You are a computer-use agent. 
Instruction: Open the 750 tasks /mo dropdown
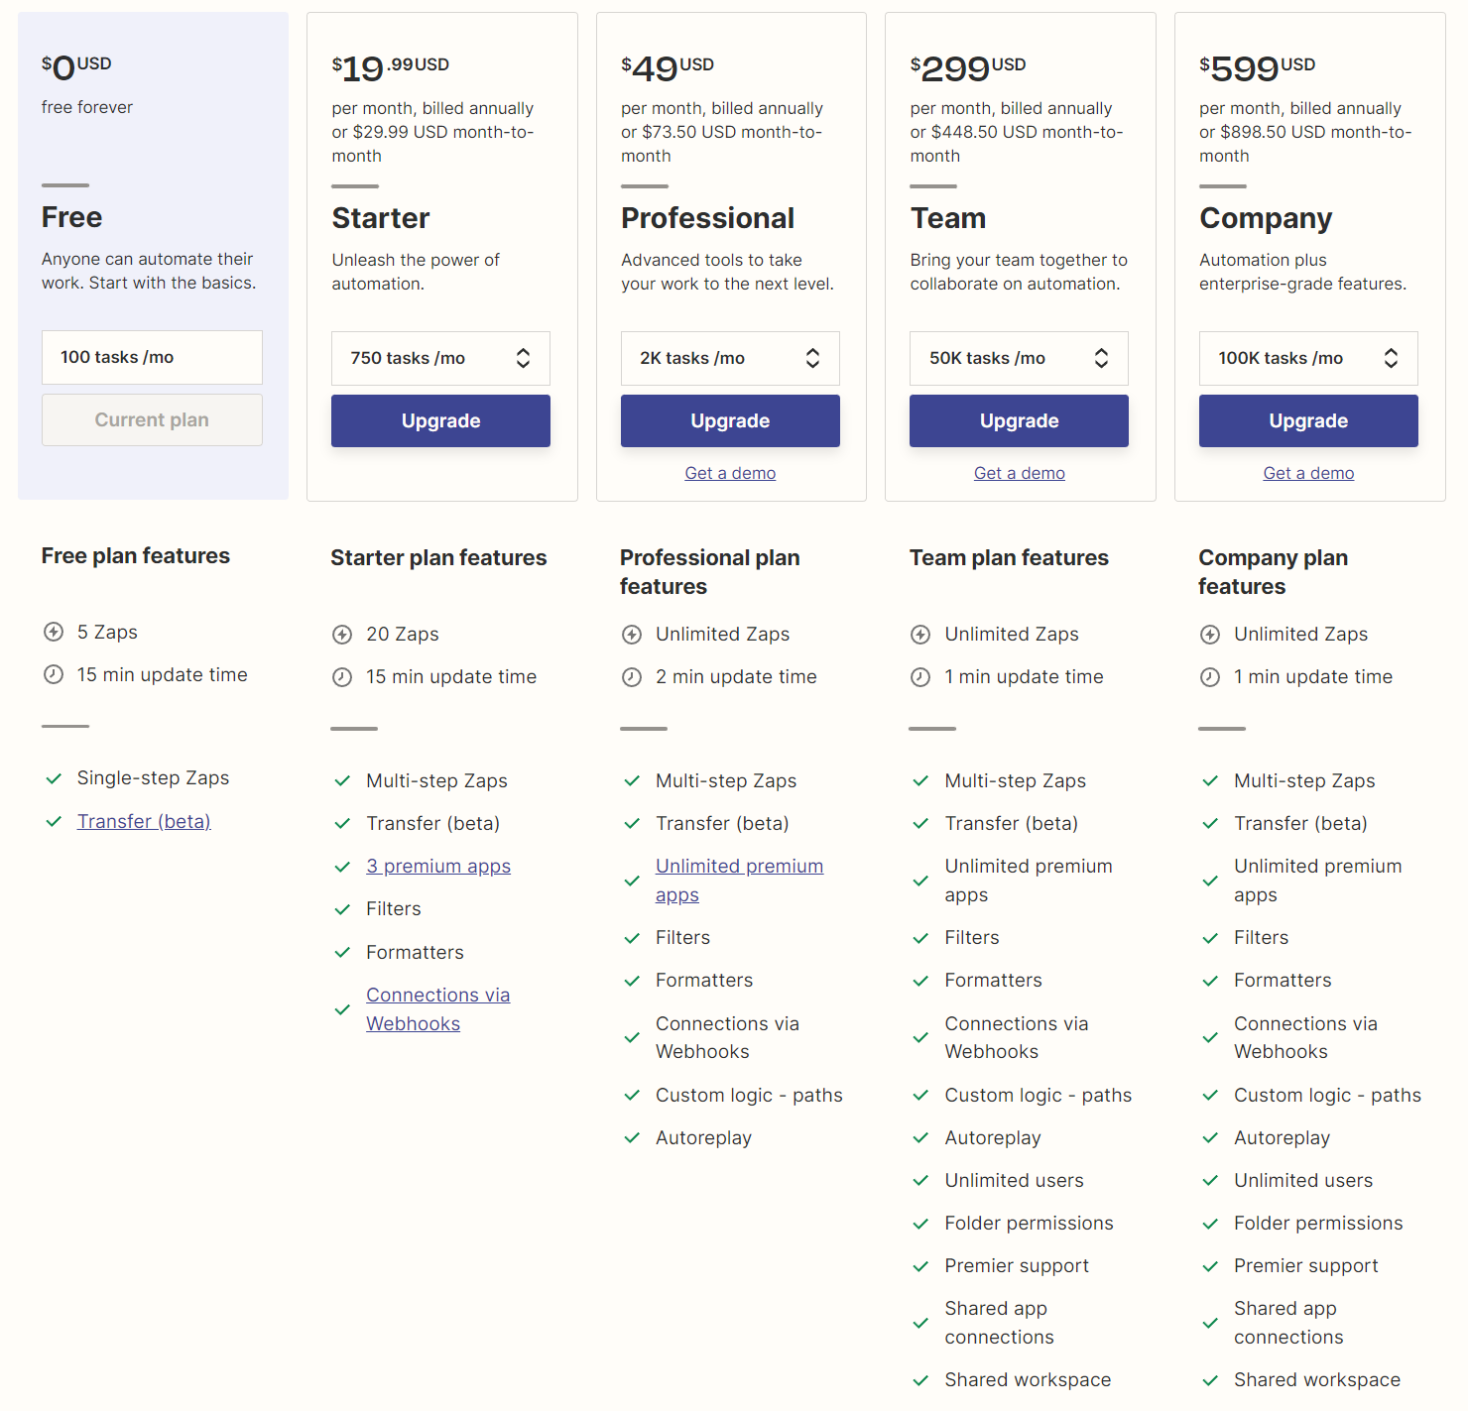tap(440, 358)
